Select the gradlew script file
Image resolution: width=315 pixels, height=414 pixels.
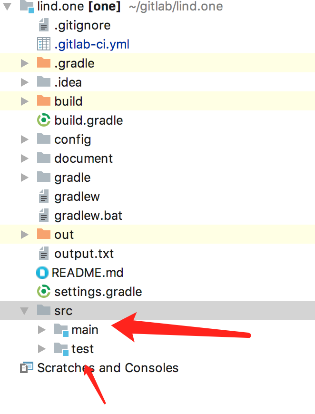[77, 197]
